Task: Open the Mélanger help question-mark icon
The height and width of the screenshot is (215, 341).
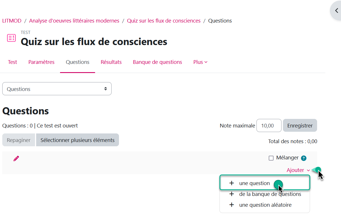Action: click(x=304, y=158)
